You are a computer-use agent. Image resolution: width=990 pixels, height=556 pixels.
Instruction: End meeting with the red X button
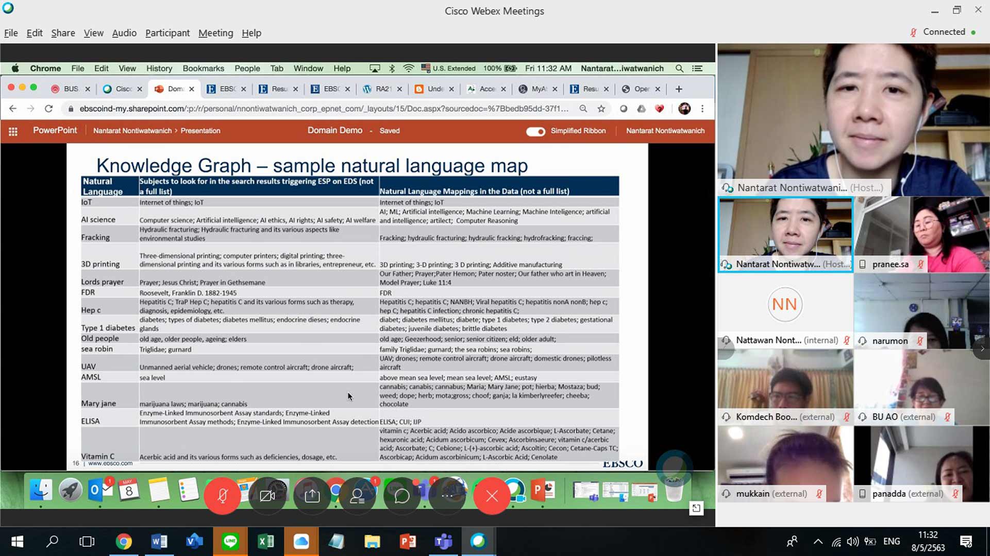click(492, 496)
